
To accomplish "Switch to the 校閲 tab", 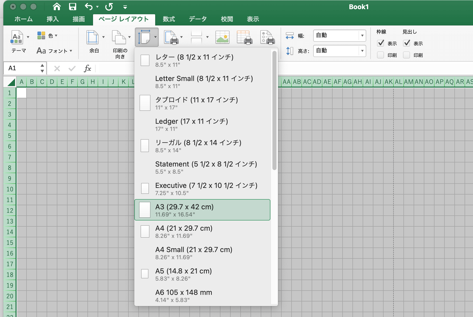I will pos(227,19).
